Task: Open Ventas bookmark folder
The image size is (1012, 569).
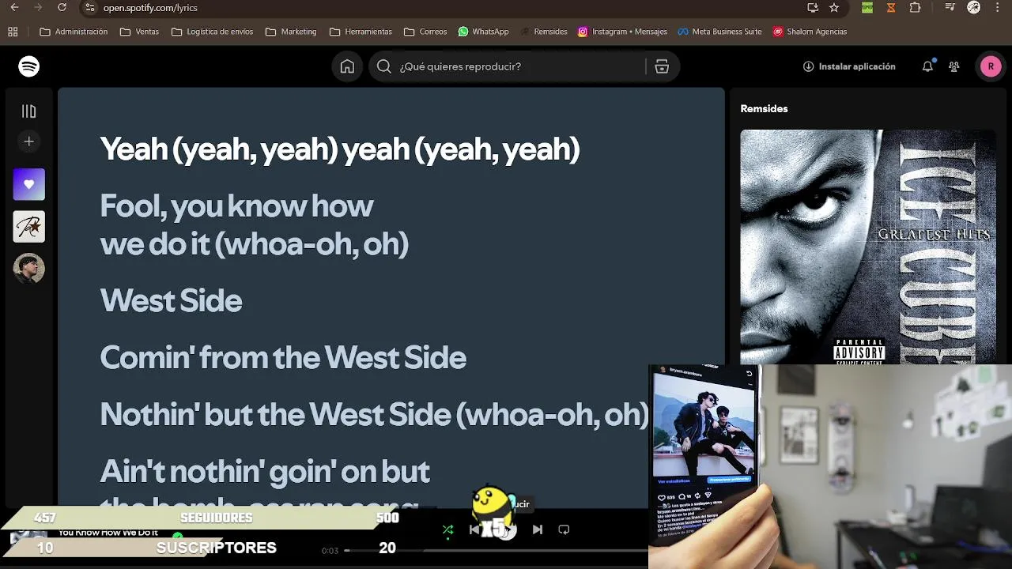Action: (x=139, y=32)
